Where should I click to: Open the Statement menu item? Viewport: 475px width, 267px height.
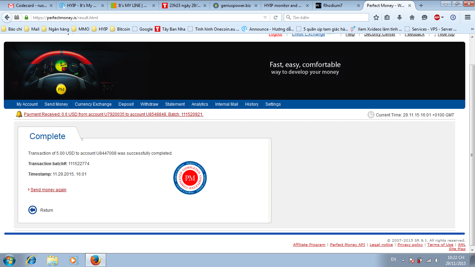175,104
